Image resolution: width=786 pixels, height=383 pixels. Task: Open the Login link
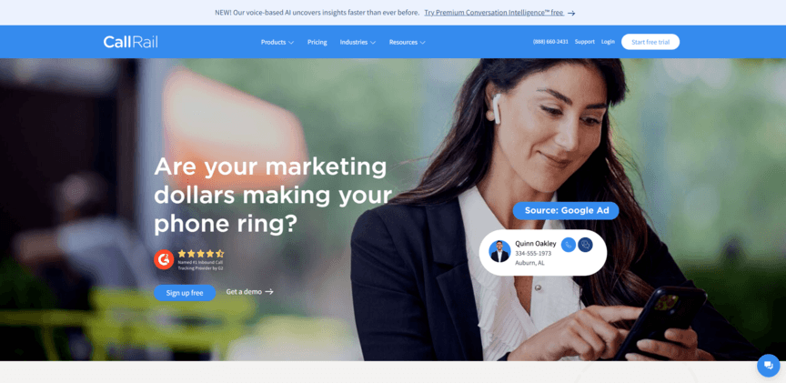pos(608,42)
